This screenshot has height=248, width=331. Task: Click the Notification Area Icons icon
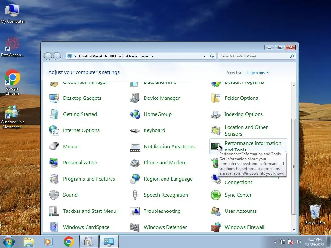[x=135, y=147]
